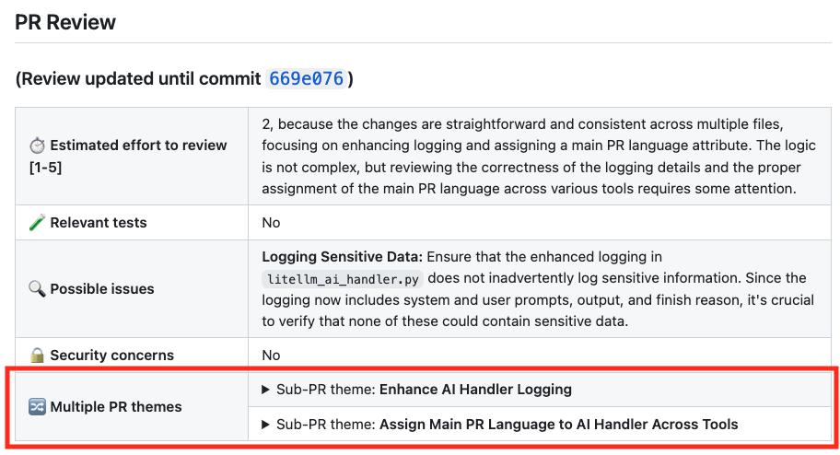
Task: Click the 'No' value for Security concerns
Action: [271, 356]
